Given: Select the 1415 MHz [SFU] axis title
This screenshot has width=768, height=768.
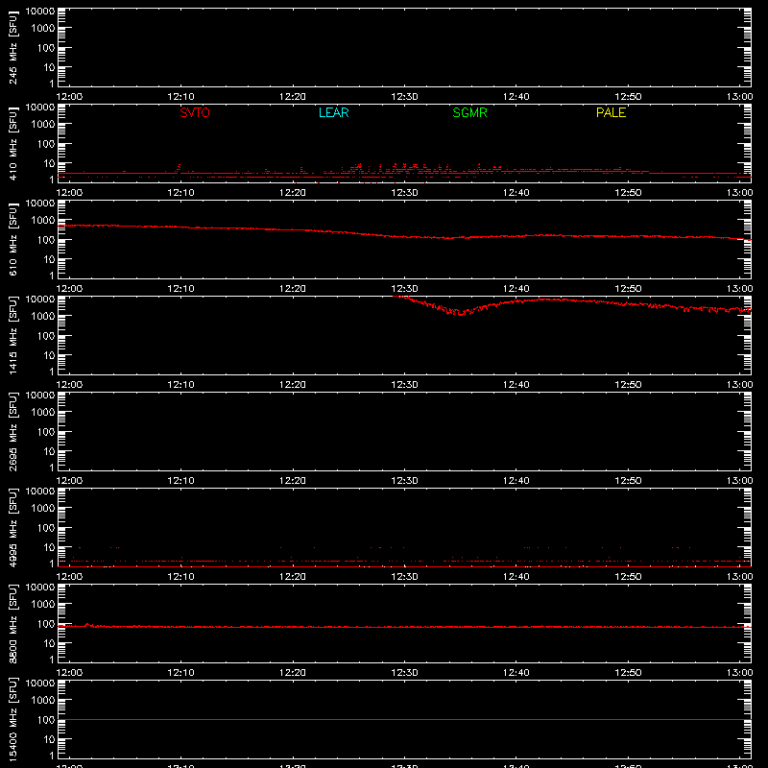Looking at the screenshot, I should (12, 335).
